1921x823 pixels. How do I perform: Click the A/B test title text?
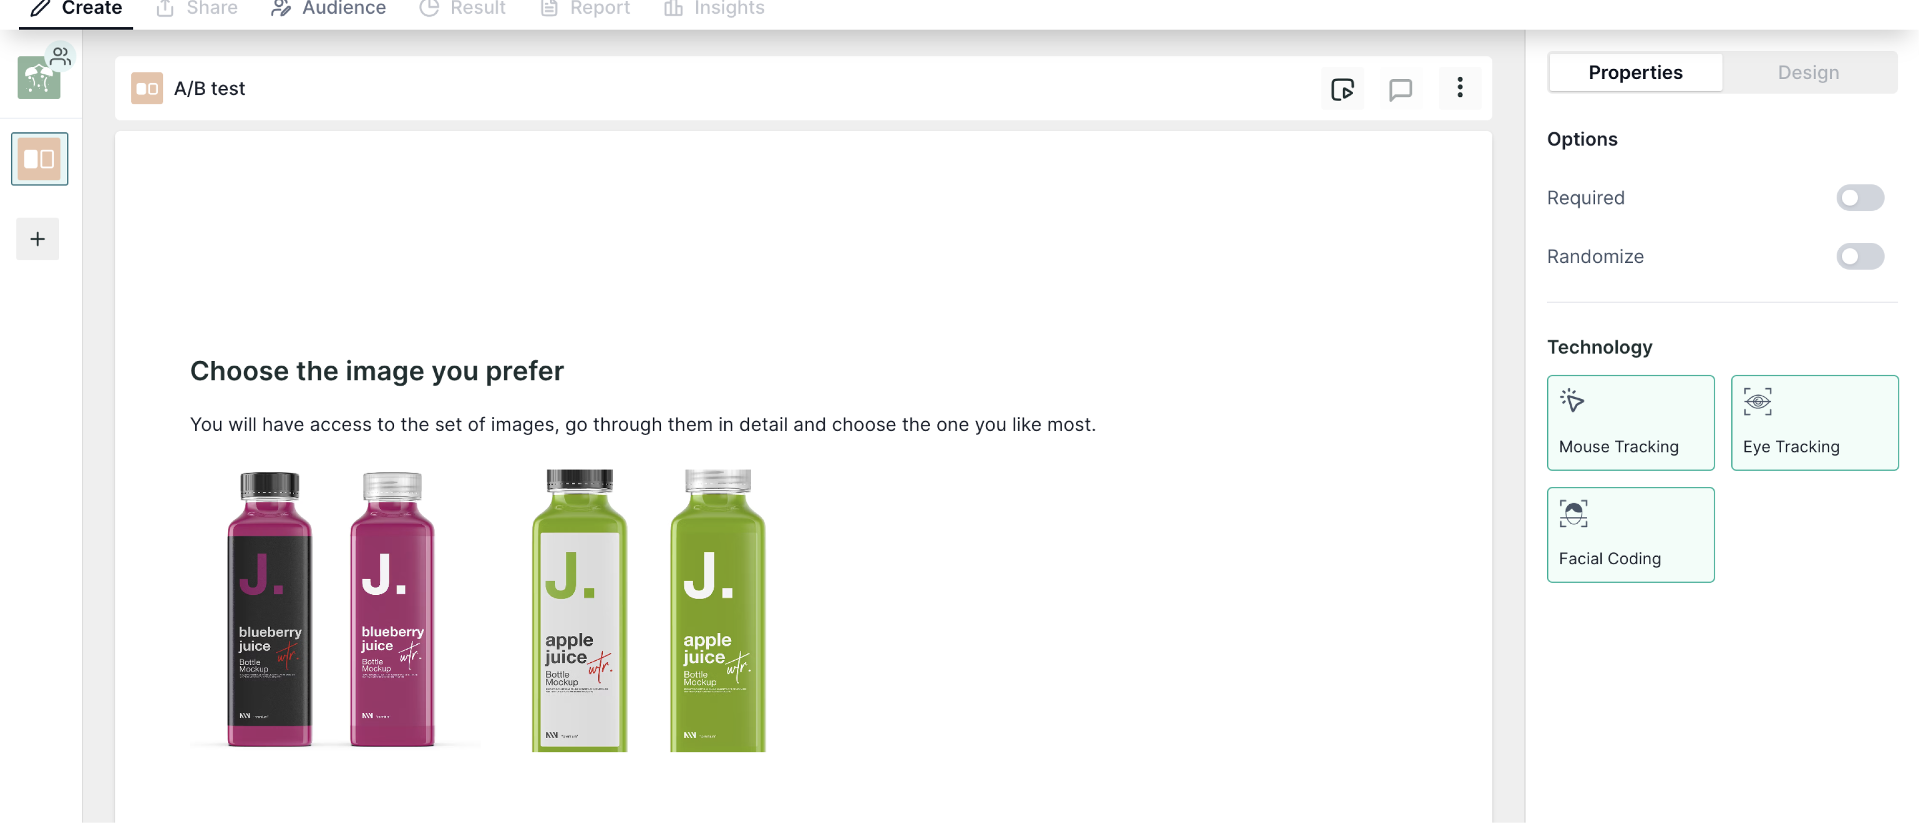pyautogui.click(x=209, y=89)
